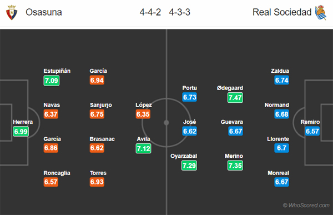
Task: Click the Osasuna club crest
Action: pyautogui.click(x=12, y=12)
